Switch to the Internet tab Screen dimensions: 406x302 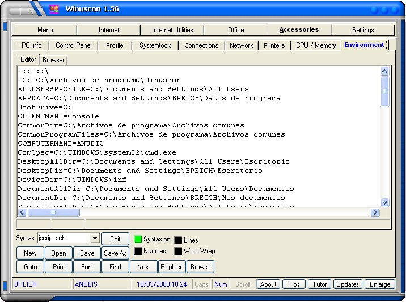pos(109,30)
